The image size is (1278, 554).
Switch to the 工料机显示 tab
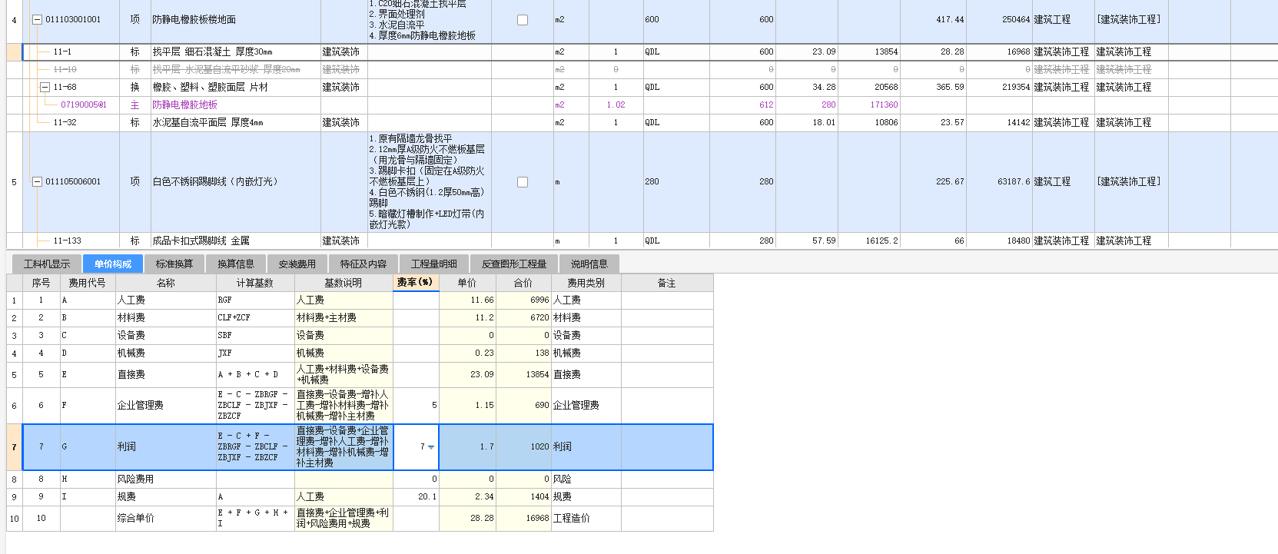[x=47, y=264]
